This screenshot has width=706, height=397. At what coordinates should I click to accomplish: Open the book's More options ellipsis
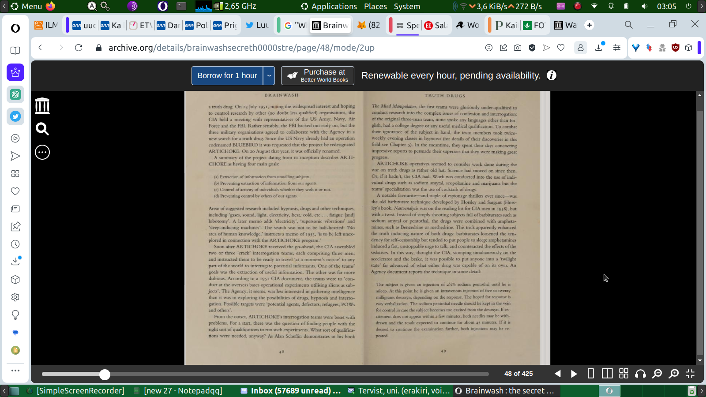(42, 152)
